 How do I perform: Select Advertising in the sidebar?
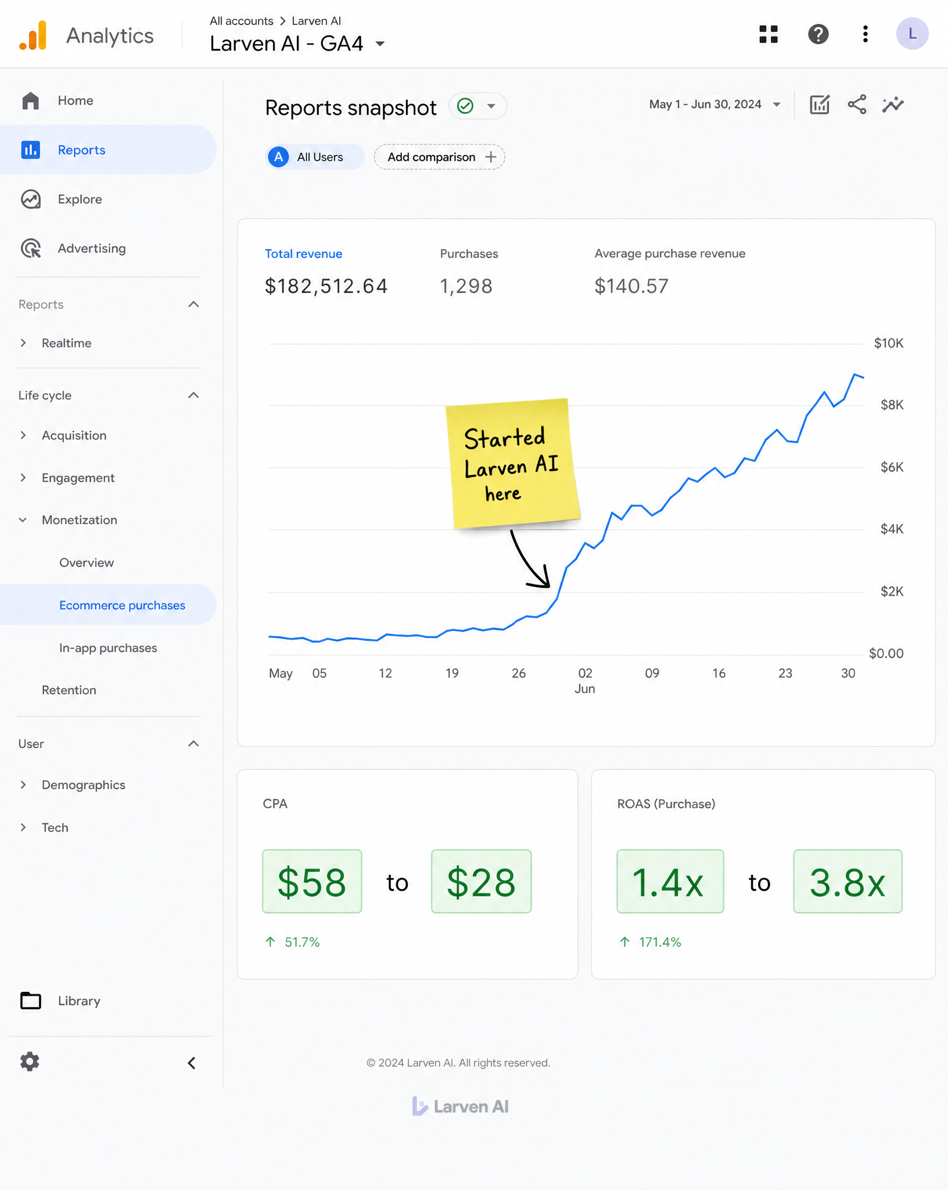pyautogui.click(x=108, y=248)
